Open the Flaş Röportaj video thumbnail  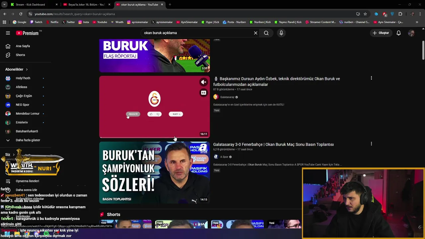pos(154,55)
